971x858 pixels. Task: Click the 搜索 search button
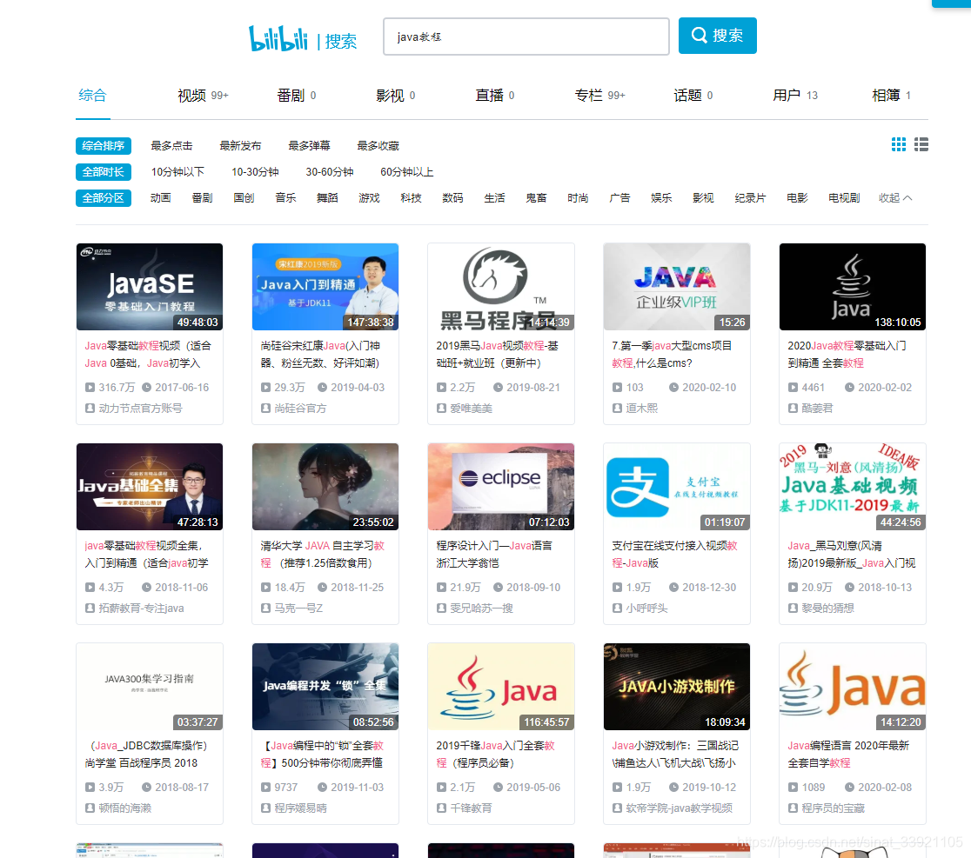[x=718, y=36]
